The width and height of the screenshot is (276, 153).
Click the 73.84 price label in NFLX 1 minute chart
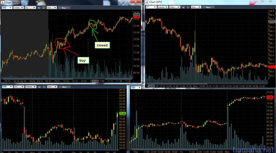[x=136, y=14]
